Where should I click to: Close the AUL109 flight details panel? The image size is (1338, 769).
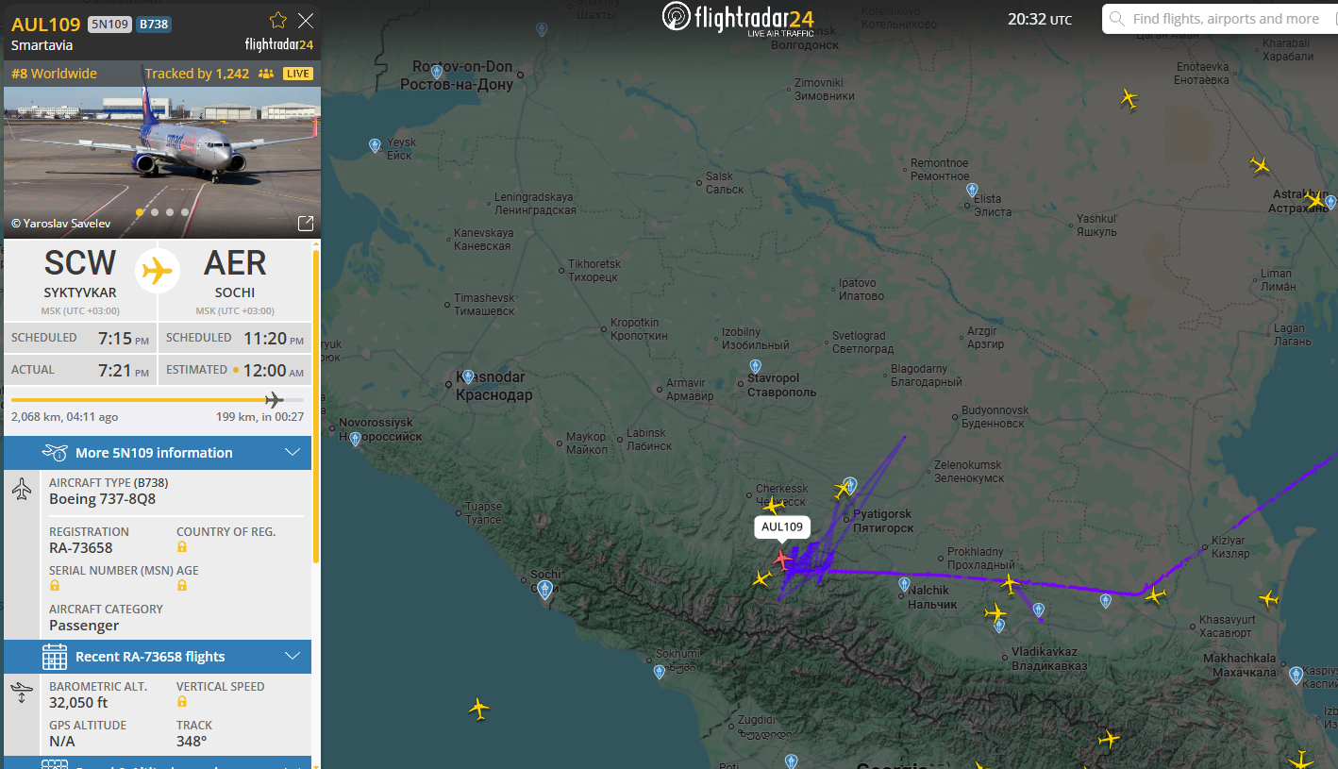(x=306, y=20)
